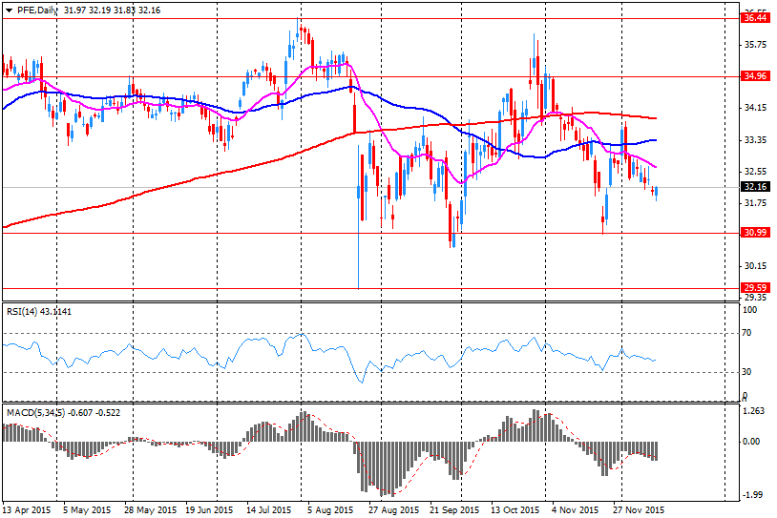The image size is (777, 518).
Task: Click the 14 Jul 2015 date label
Action: pyautogui.click(x=268, y=509)
